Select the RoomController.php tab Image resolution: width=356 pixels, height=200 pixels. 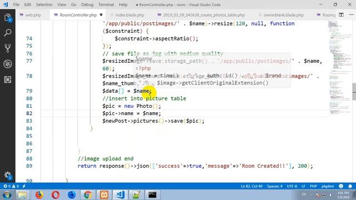pos(78,15)
